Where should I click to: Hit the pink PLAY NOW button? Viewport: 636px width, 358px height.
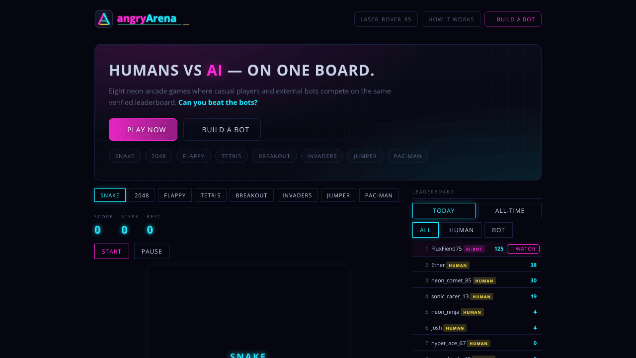point(143,130)
